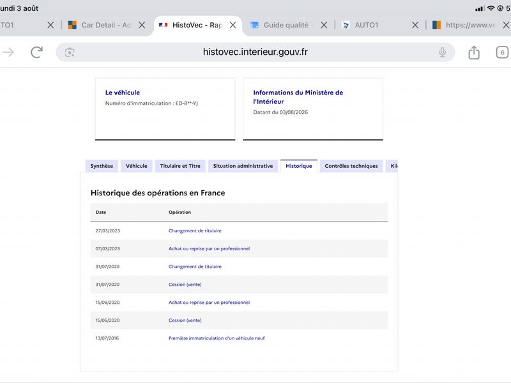The height and width of the screenshot is (383, 511).
Task: Click Historique des opérations en France heading
Action: (x=158, y=193)
